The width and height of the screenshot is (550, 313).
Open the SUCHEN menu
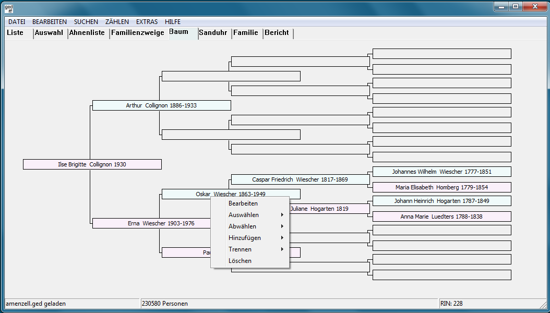click(x=86, y=22)
